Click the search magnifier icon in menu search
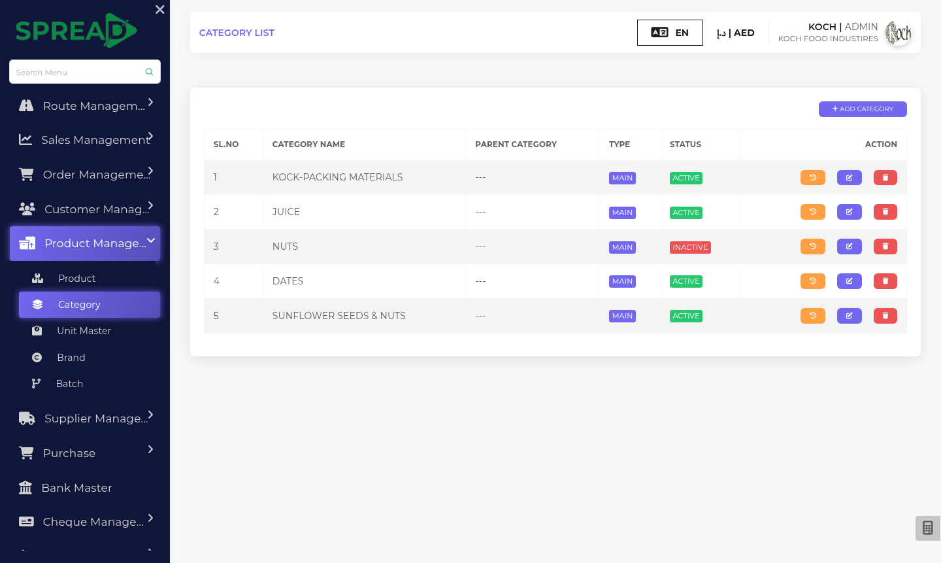The height and width of the screenshot is (563, 941). pos(149,72)
